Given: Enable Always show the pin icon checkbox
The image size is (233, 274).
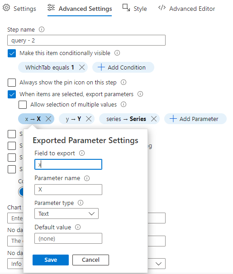Looking at the screenshot, I should [x=12, y=83].
